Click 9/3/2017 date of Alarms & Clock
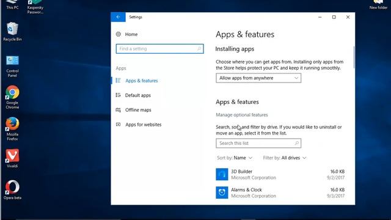The height and width of the screenshot is (220, 391). [335, 196]
